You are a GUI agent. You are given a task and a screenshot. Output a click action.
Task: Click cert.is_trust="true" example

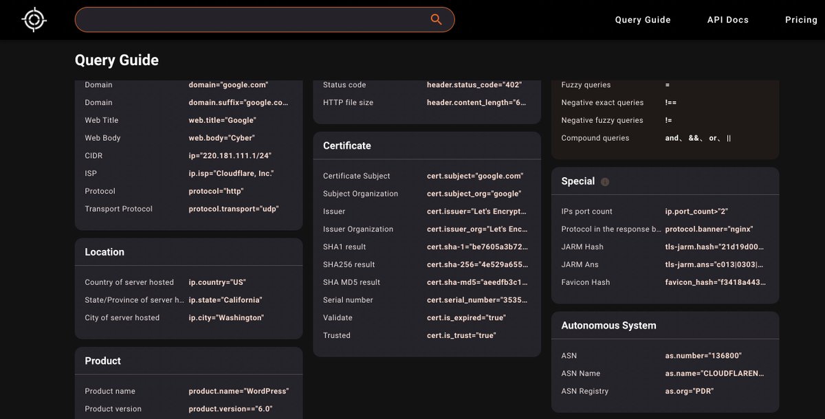point(461,336)
